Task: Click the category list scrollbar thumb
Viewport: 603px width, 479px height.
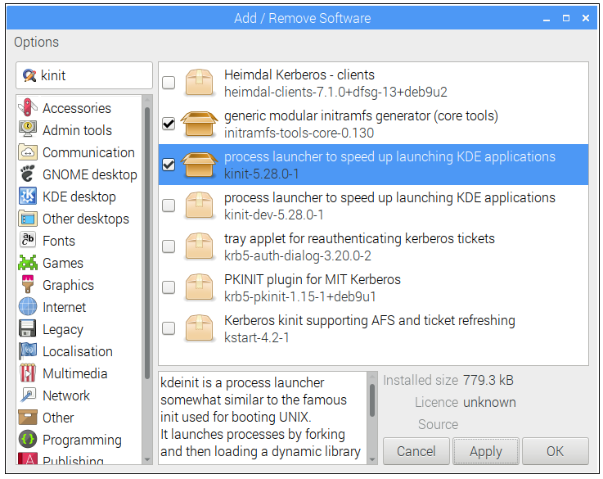Action: coord(147,243)
